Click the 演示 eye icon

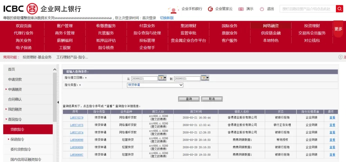click(x=241, y=9)
